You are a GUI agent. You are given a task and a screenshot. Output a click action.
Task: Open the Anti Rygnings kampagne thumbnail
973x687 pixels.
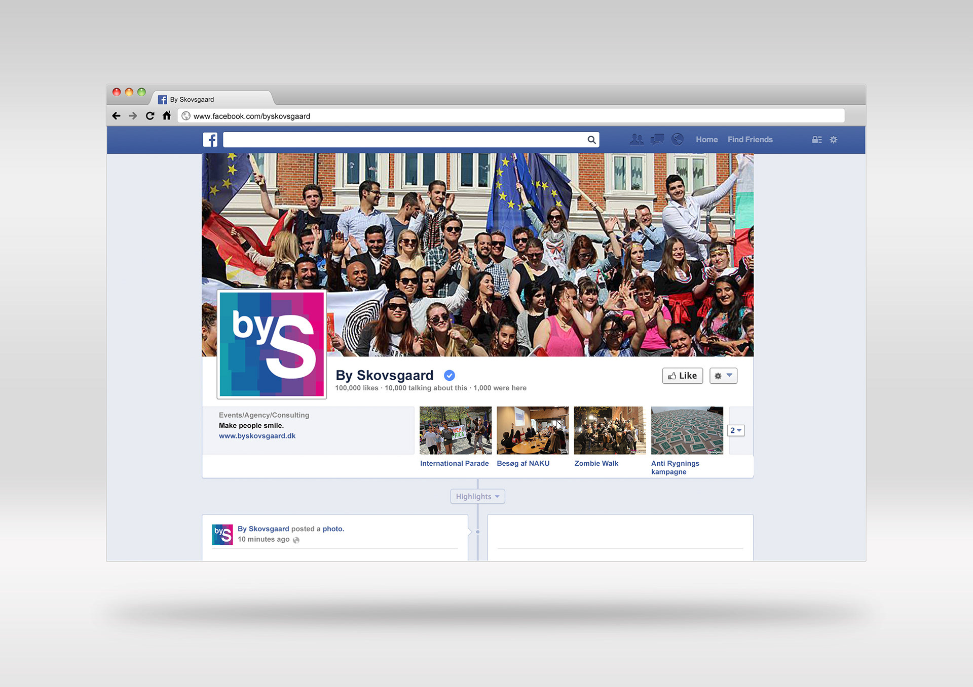point(687,430)
